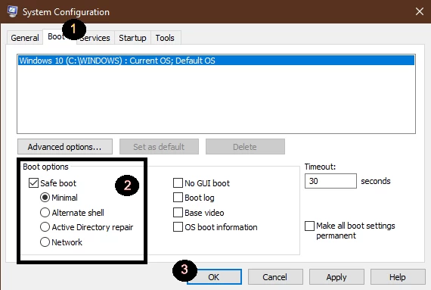
Task: Confirm with the OK button
Action: [x=214, y=277]
